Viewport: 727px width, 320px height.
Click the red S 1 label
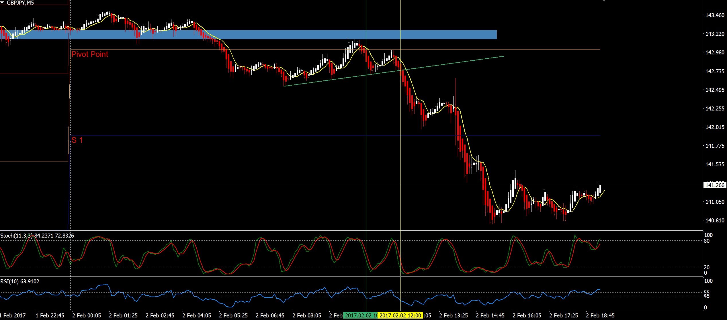pos(77,140)
